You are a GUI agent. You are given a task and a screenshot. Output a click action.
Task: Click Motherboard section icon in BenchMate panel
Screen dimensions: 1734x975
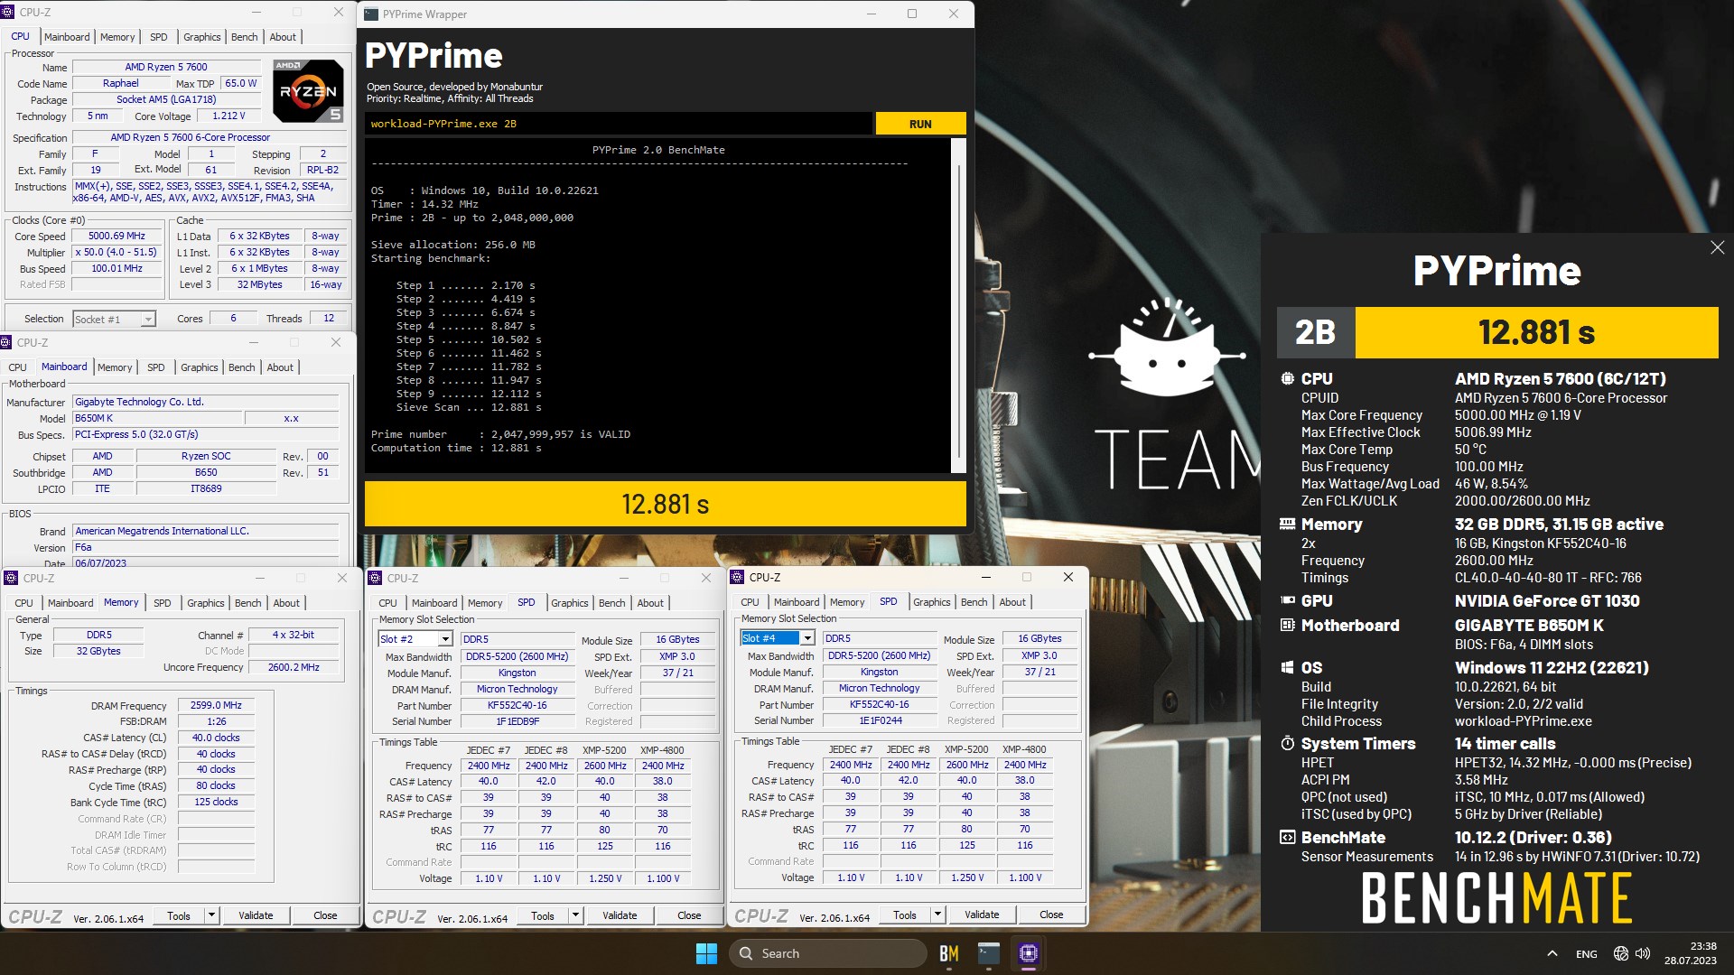click(x=1287, y=625)
